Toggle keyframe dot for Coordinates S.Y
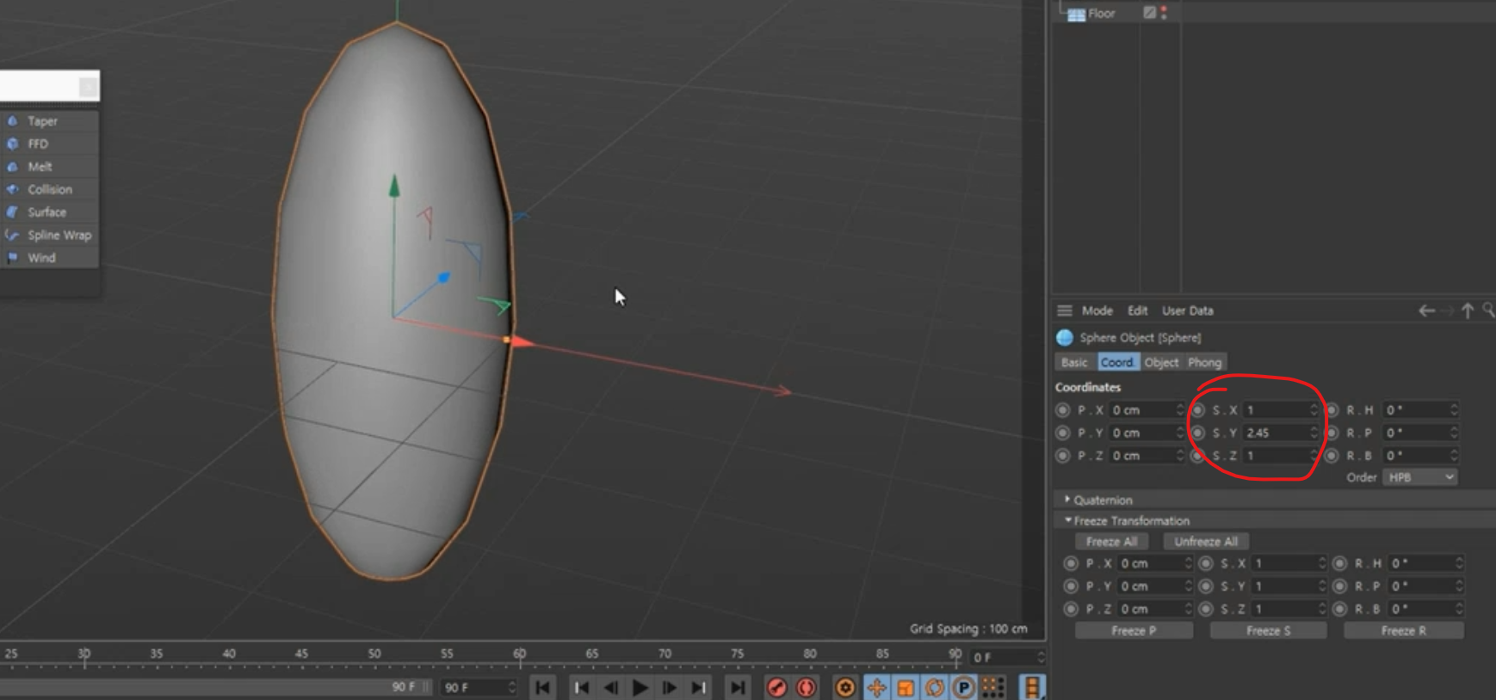 pyautogui.click(x=1197, y=433)
